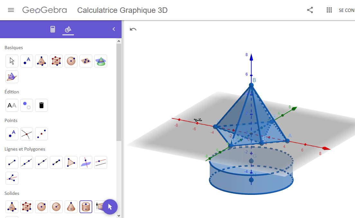Select the Delete trash tool
Viewport: 355px width, 218px height.
[x=41, y=105]
